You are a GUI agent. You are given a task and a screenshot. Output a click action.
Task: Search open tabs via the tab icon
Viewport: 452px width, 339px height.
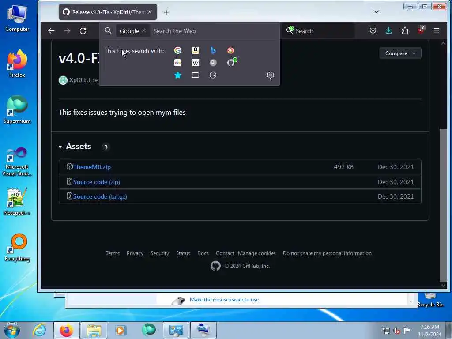pos(196,75)
